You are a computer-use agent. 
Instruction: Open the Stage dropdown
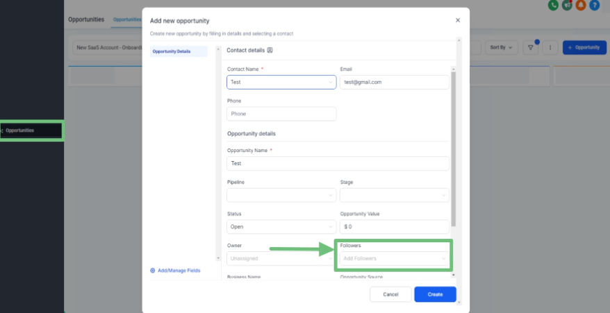pyautogui.click(x=395, y=195)
